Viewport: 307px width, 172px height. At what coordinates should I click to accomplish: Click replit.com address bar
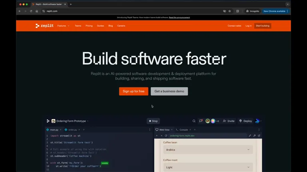coord(133,11)
